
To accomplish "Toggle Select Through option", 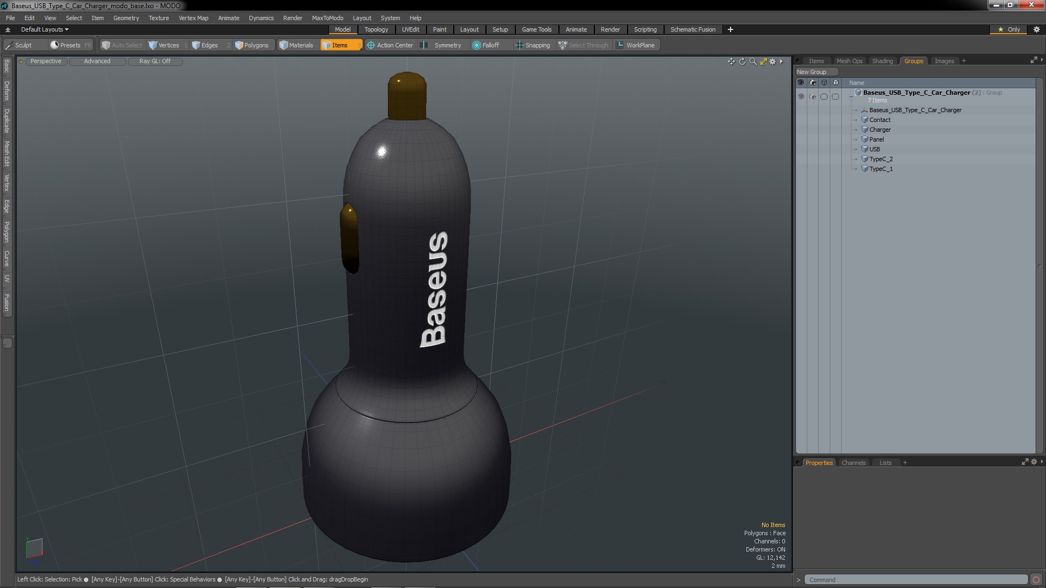I will (x=583, y=45).
